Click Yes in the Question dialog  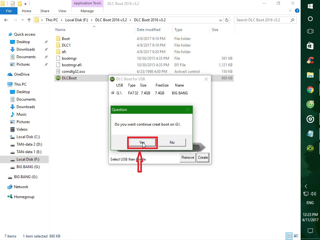click(142, 142)
